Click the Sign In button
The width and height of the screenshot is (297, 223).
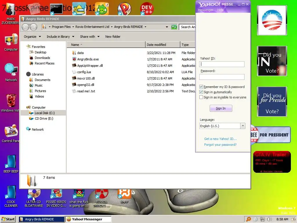[x=221, y=108]
